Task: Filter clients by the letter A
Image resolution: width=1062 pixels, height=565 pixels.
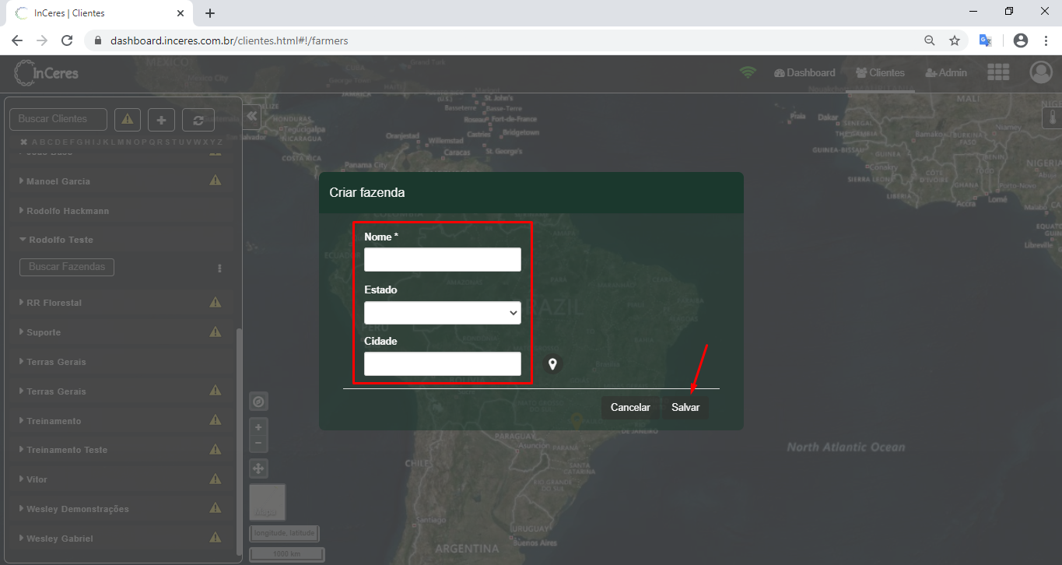Action: pyautogui.click(x=34, y=142)
